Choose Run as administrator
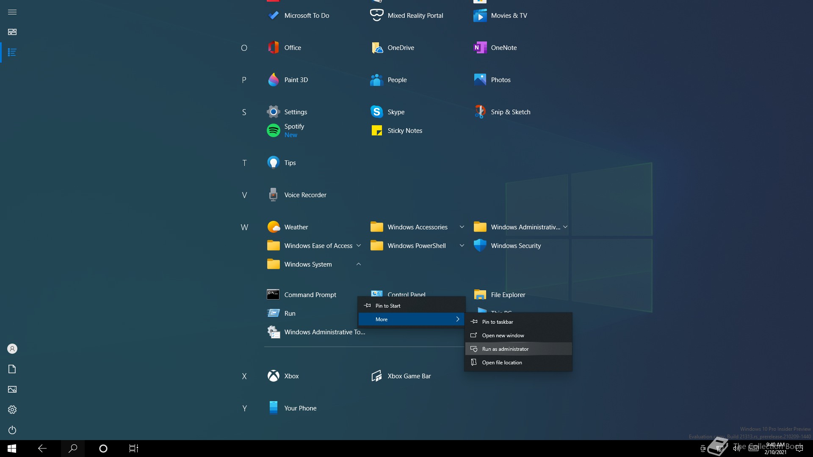This screenshot has height=457, width=813. tap(518, 349)
